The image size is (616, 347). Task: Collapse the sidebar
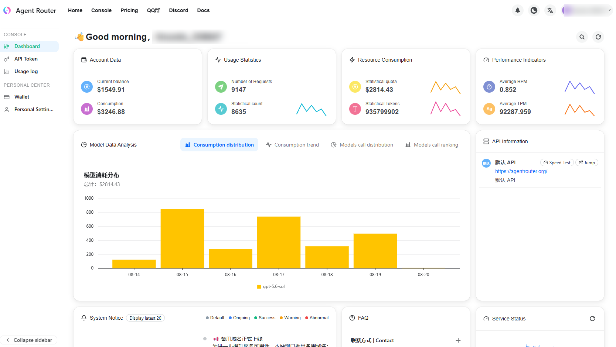[x=29, y=340]
